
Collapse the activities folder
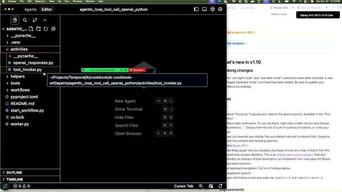coord(19,49)
